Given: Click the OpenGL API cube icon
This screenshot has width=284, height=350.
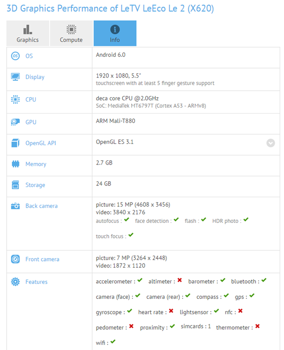Looking at the screenshot, I should [16, 143].
